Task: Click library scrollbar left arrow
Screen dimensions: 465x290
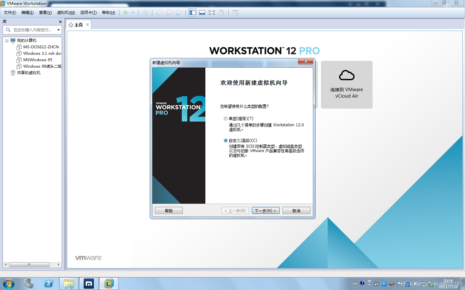Action: (x=5, y=265)
